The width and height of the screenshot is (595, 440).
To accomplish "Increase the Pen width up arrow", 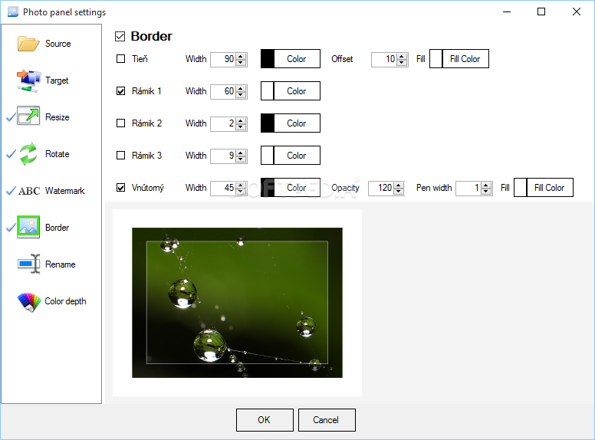I will [486, 185].
